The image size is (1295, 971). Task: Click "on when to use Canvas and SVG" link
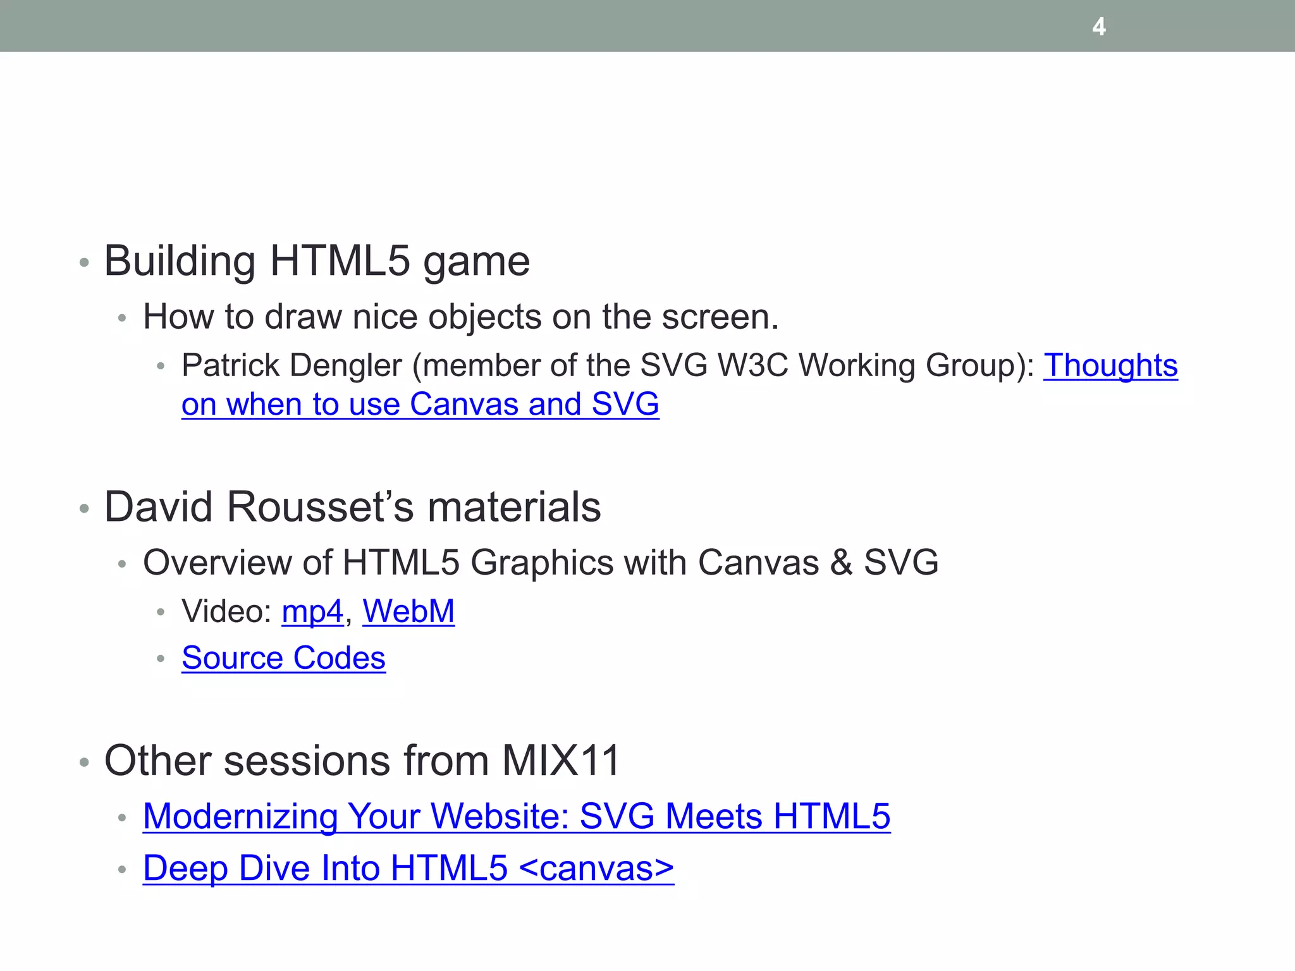[x=420, y=405]
